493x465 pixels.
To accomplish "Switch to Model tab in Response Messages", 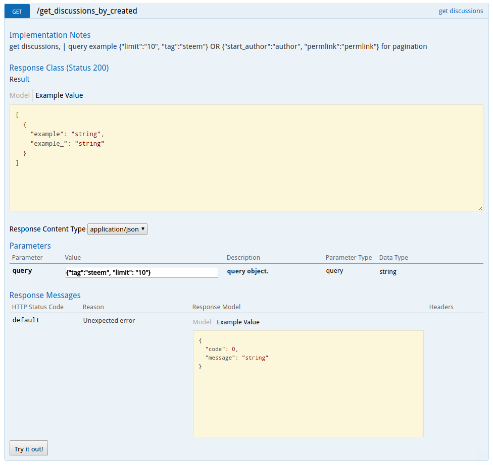I will point(202,322).
